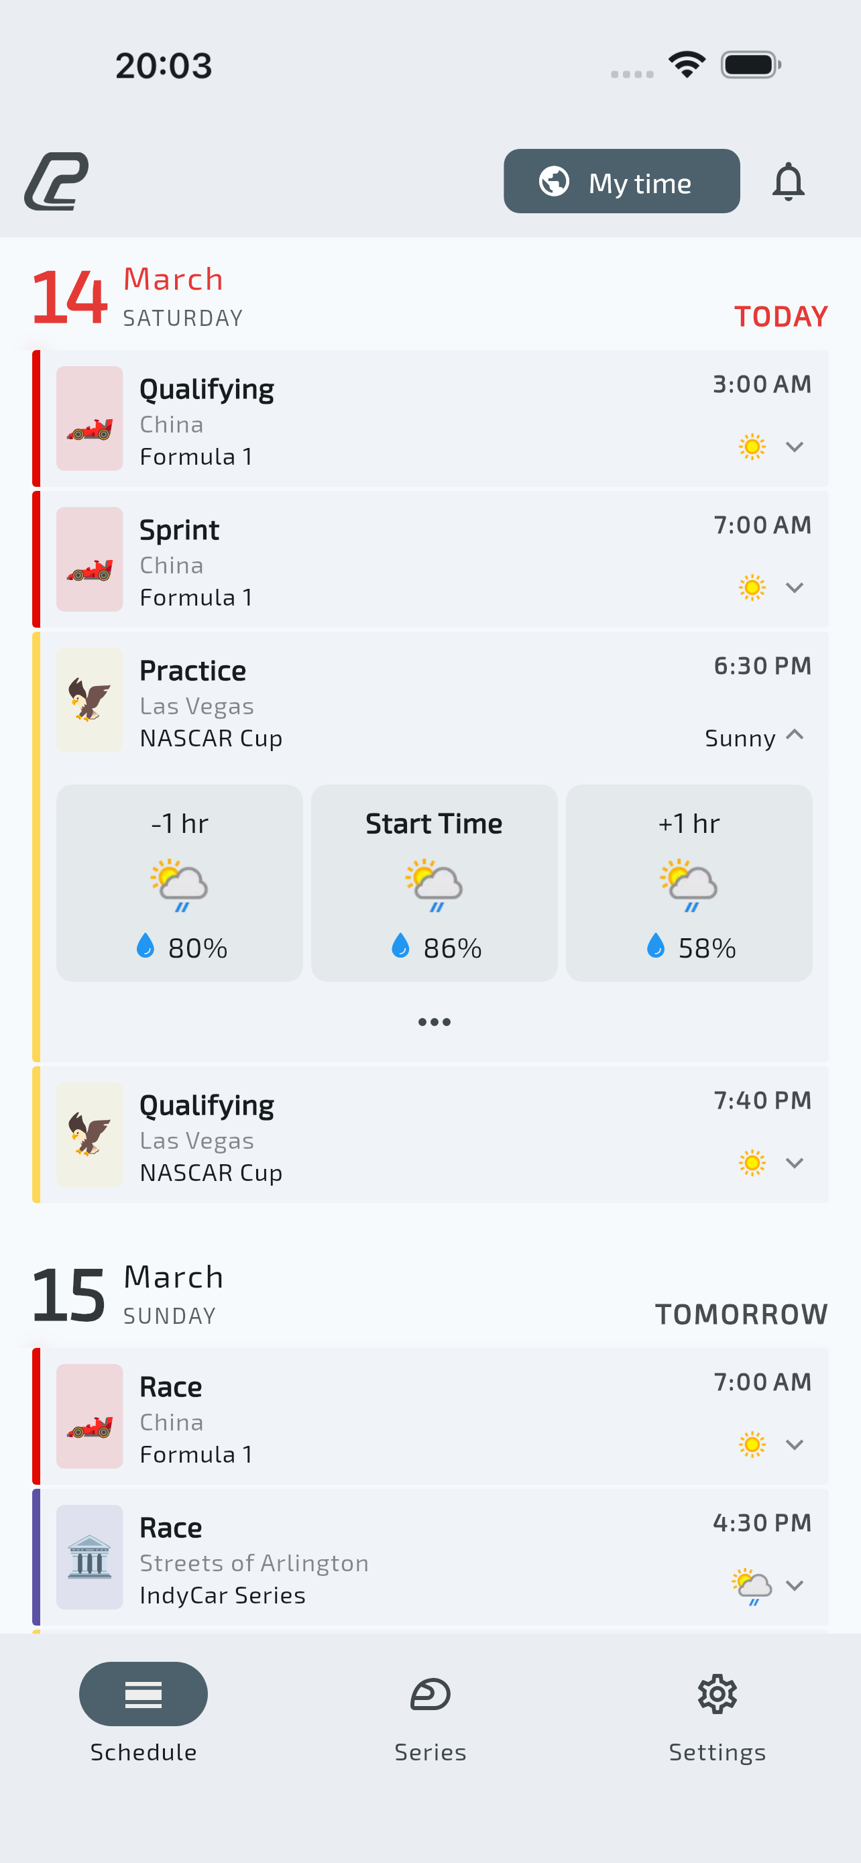Select the Start Time weather card
The image size is (861, 1863).
tap(434, 883)
